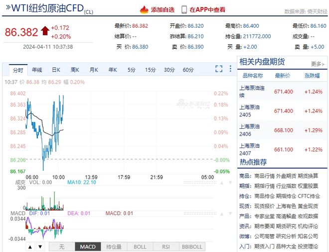Click the double-arrow icon before the WTI title
The image size is (329, 252).
point(8,7)
